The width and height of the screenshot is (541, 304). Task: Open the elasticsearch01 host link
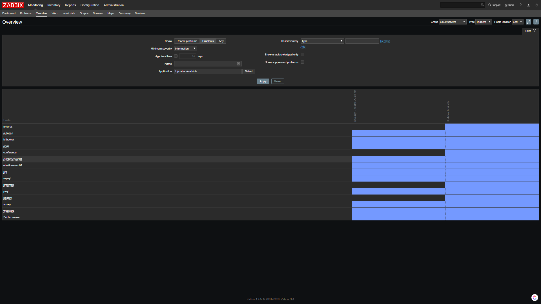[x=13, y=159]
